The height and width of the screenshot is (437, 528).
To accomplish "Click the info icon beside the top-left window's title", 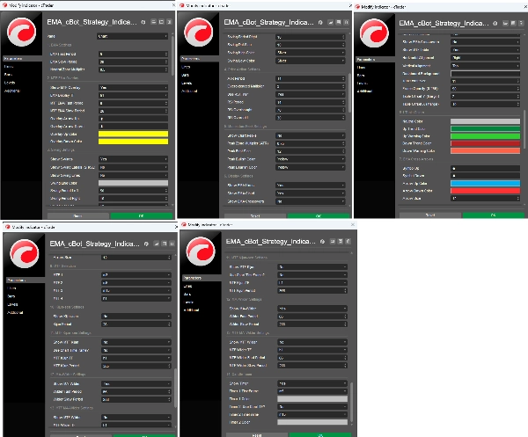I will [143, 22].
